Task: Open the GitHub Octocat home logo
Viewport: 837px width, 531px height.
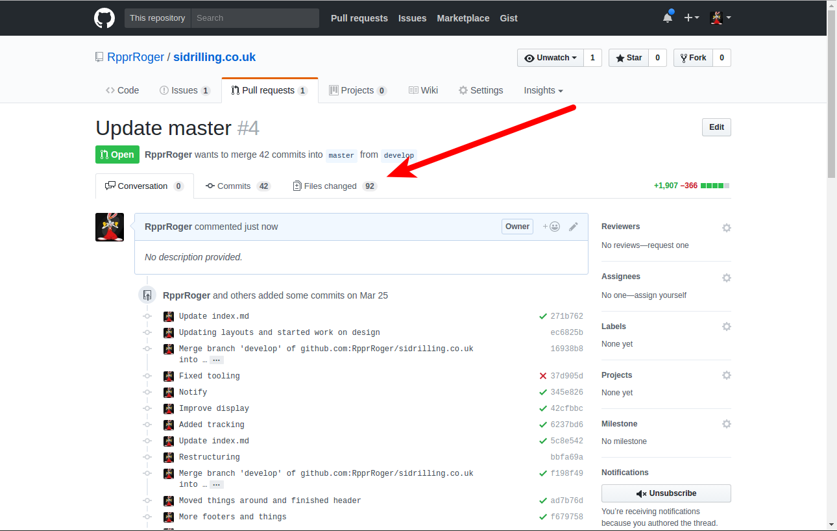Action: pyautogui.click(x=104, y=18)
